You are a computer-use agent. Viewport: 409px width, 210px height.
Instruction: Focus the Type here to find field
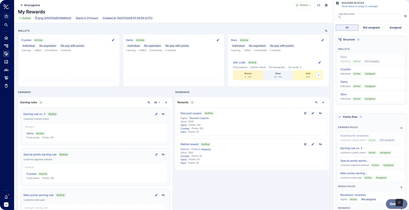(368, 17)
